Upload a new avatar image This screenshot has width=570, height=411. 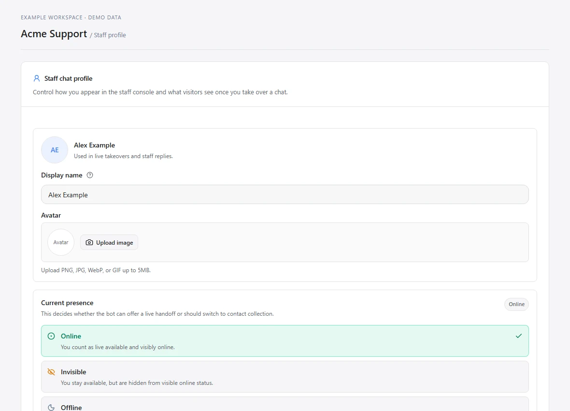tap(109, 242)
